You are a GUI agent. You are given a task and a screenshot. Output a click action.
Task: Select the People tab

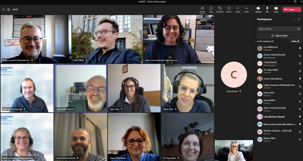[x=202, y=9]
